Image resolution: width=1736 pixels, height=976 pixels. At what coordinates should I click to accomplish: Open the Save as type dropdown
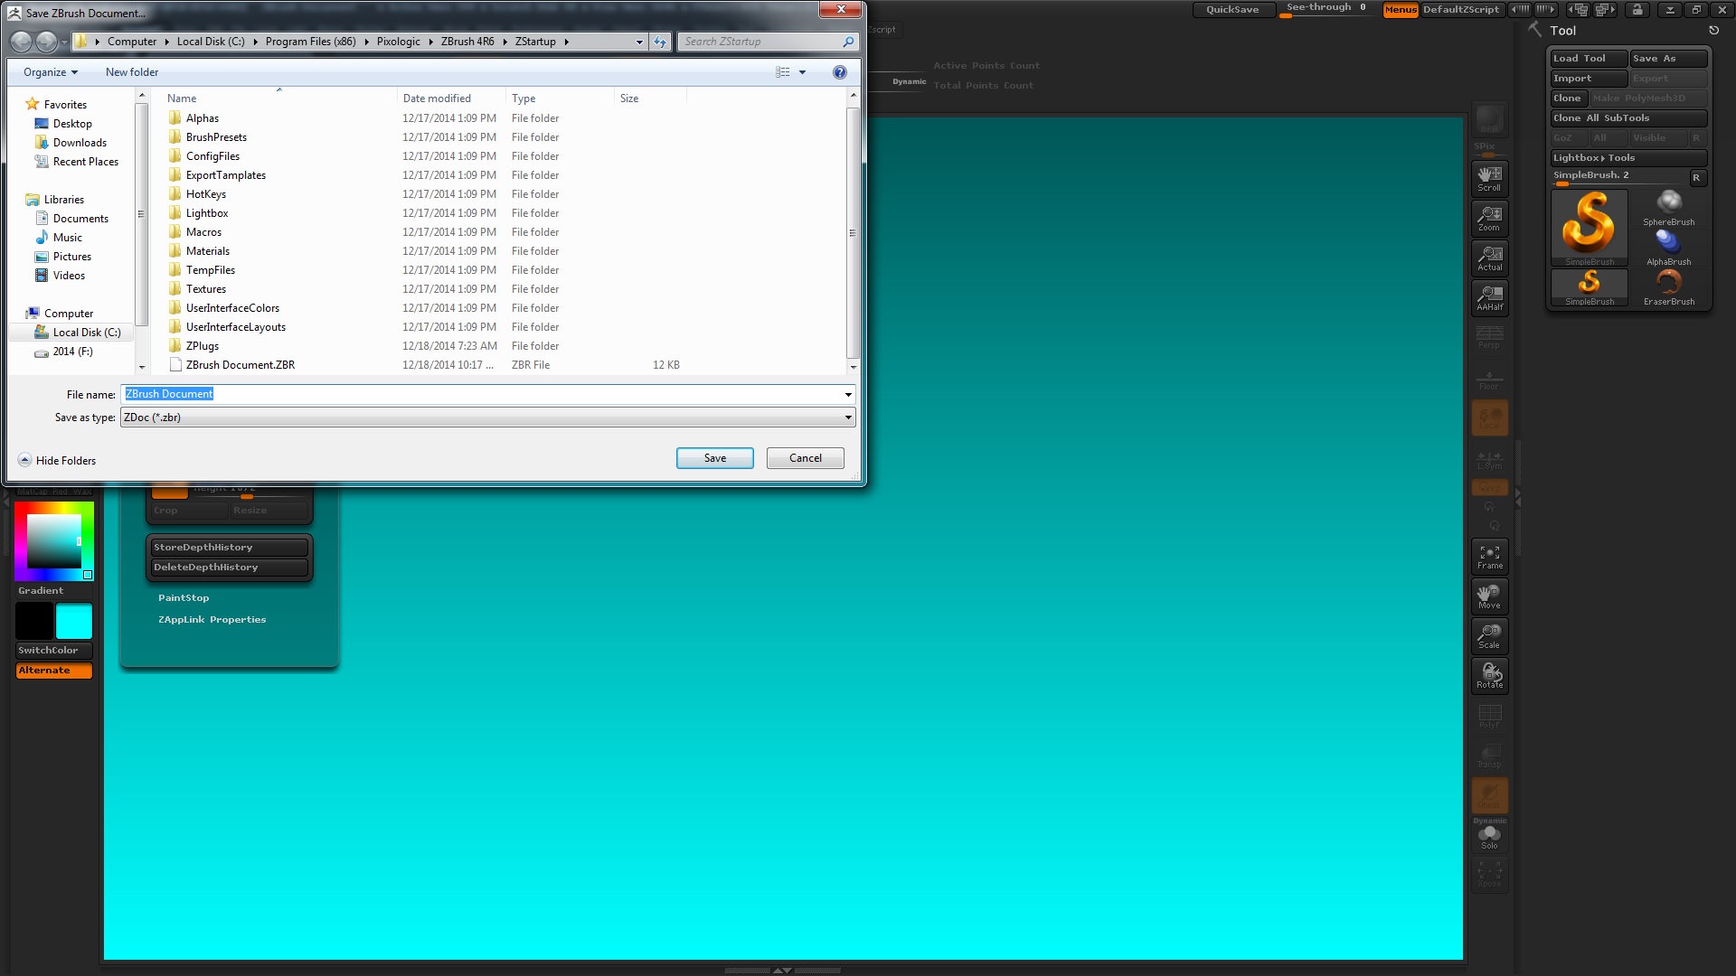coord(848,418)
